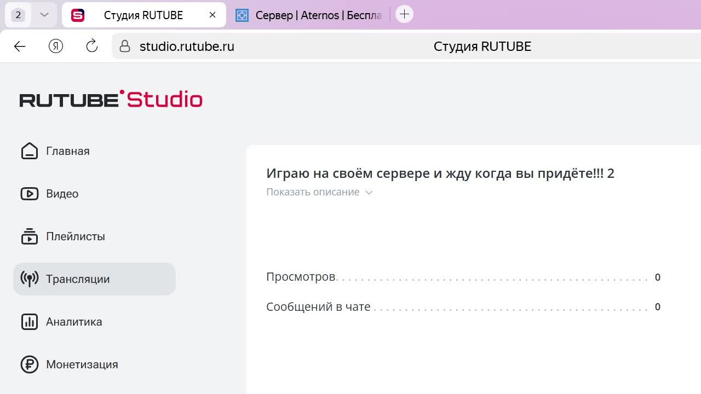Click the Трансляции broadcast antenna icon
The image size is (701, 394).
[30, 279]
